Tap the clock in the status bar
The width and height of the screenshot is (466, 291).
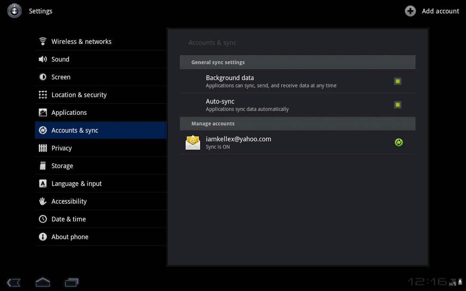pos(427,282)
